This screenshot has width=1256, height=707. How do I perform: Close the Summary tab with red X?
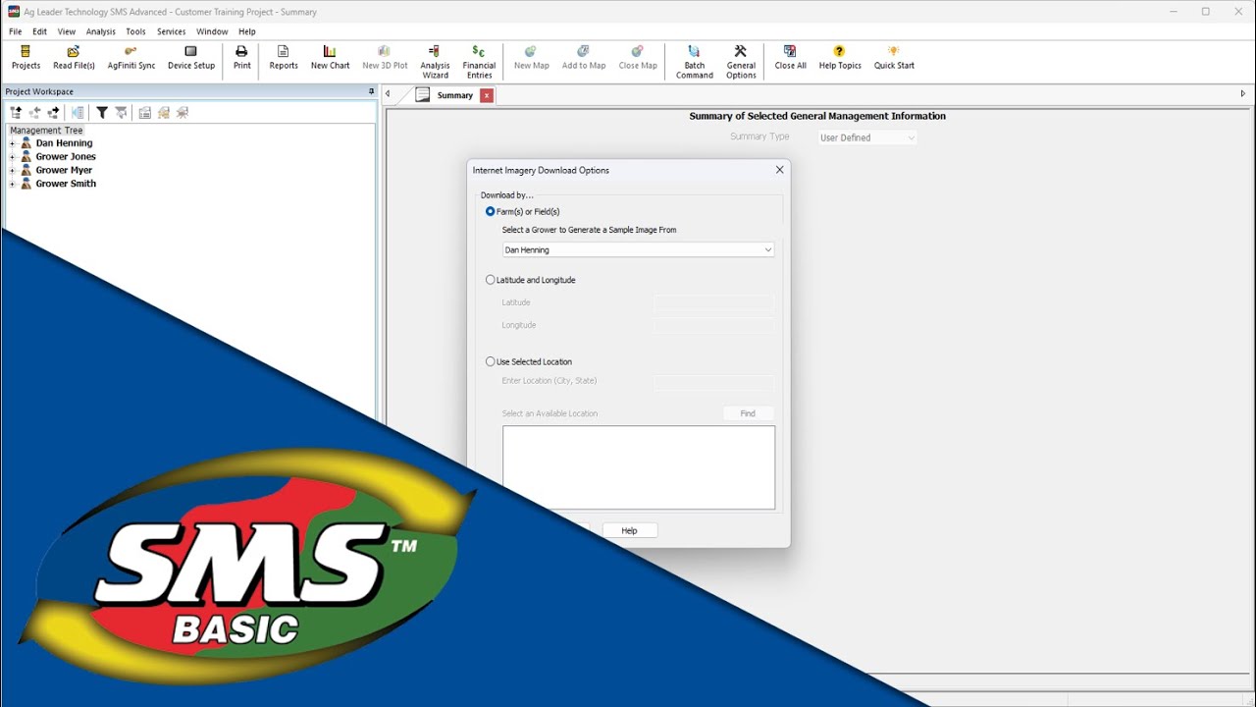click(x=487, y=95)
